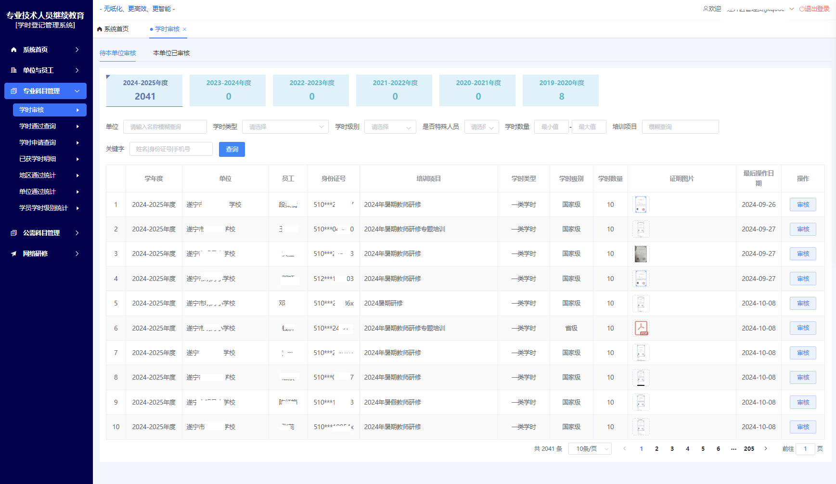Go to page 205 in pagination

(x=749, y=448)
